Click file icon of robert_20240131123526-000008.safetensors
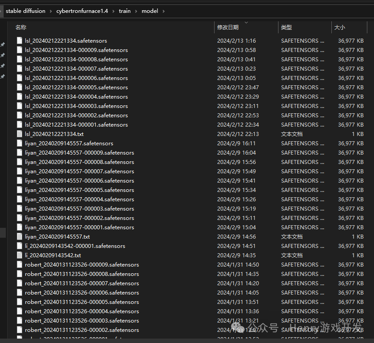The width and height of the screenshot is (374, 343). point(19,274)
